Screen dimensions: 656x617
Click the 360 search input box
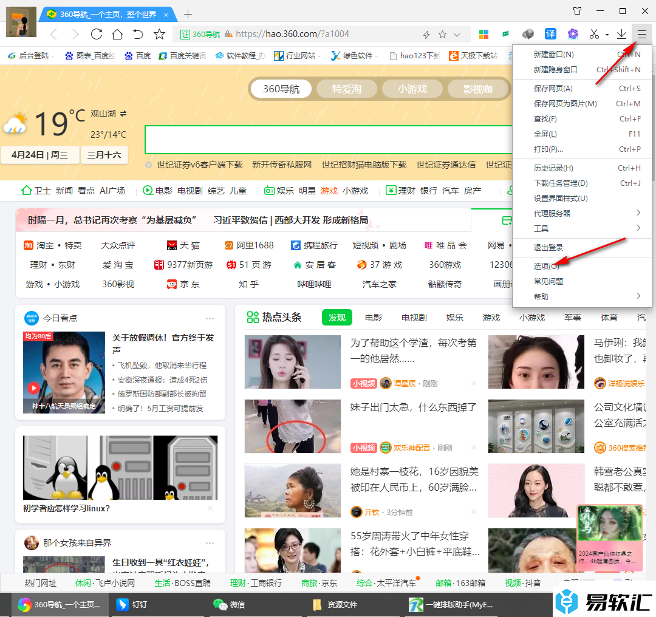[329, 140]
